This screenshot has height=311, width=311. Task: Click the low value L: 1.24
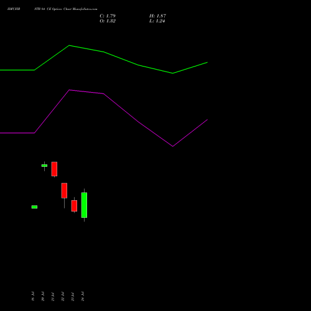click(157, 21)
